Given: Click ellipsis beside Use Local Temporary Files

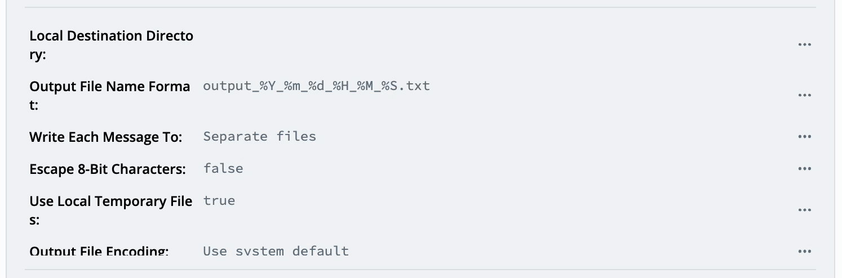Looking at the screenshot, I should 804,210.
